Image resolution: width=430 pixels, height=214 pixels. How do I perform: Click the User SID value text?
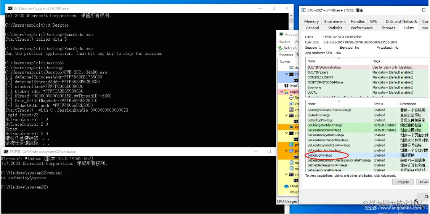coord(360,42)
